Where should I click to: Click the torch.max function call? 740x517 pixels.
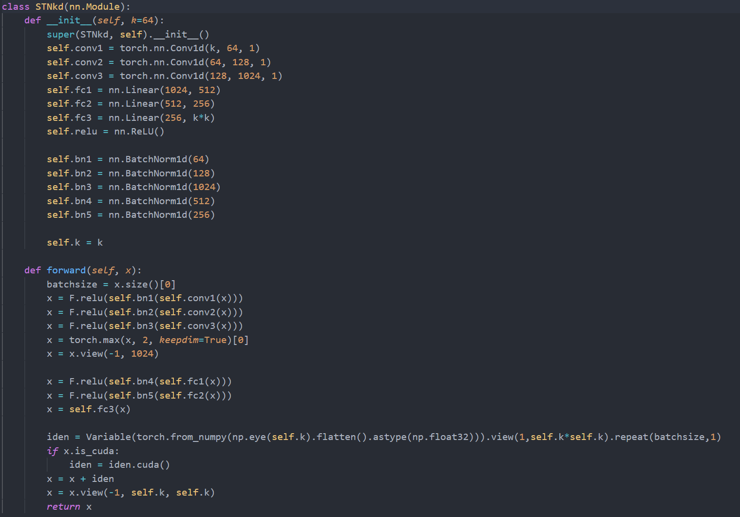pyautogui.click(x=94, y=340)
